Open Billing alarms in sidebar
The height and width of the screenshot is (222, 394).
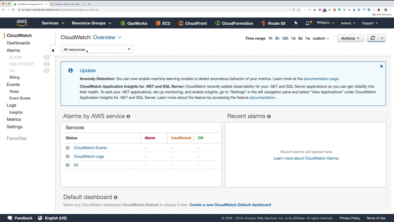[x=14, y=77]
